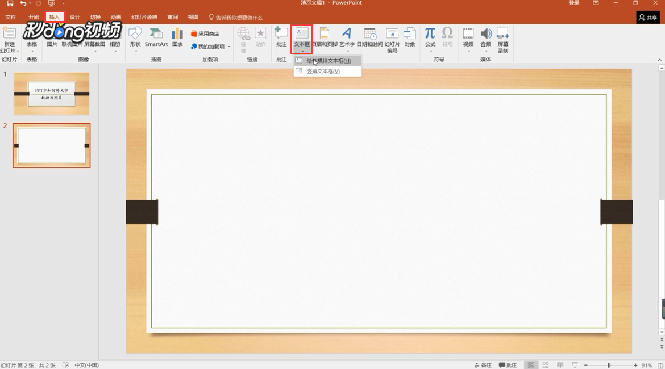
Task: Open the 动画 (Animations) tab
Action: (x=116, y=18)
